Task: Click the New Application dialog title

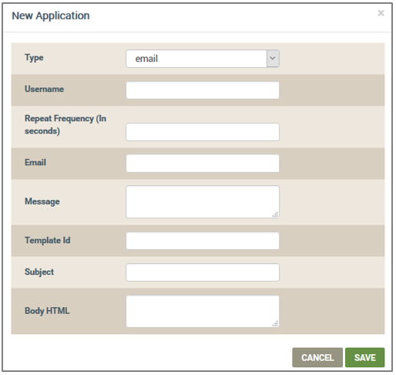Action: 51,15
